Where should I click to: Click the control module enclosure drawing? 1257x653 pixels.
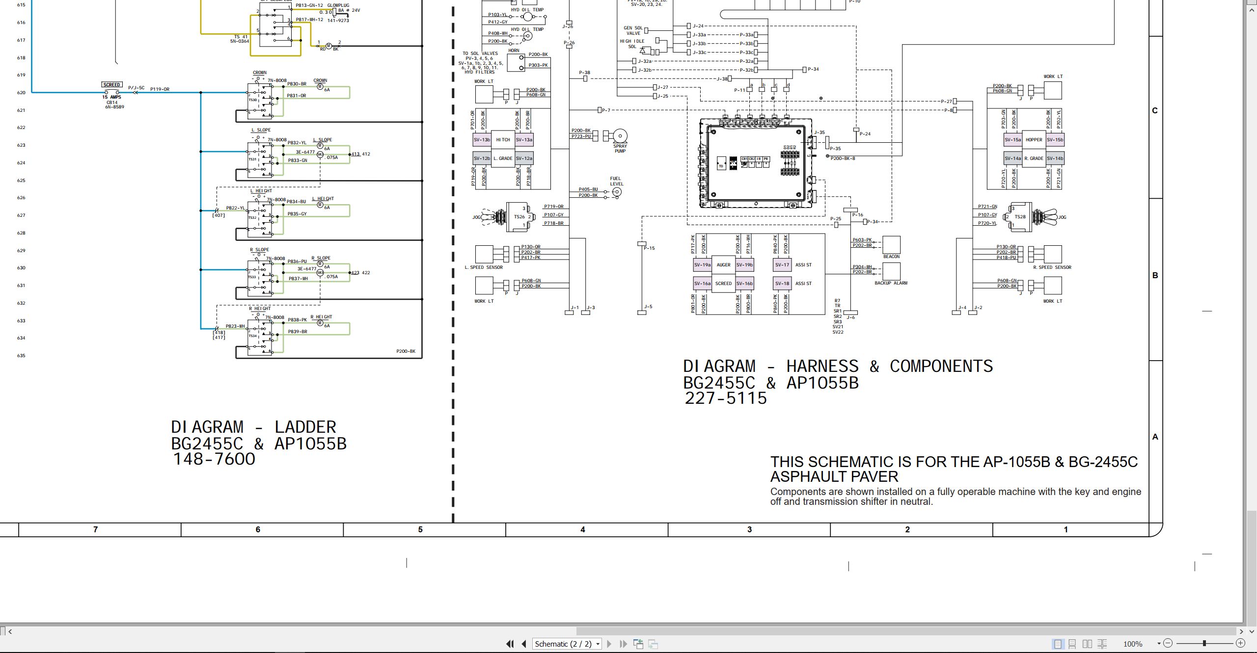[756, 164]
